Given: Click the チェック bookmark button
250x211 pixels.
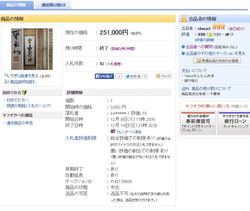Looking at the screenshot, I should click(x=163, y=76).
